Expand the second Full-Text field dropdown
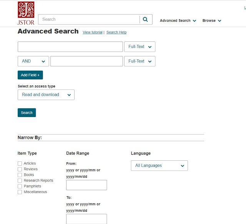Viewport: 246px width, 224px height. pyautogui.click(x=140, y=61)
